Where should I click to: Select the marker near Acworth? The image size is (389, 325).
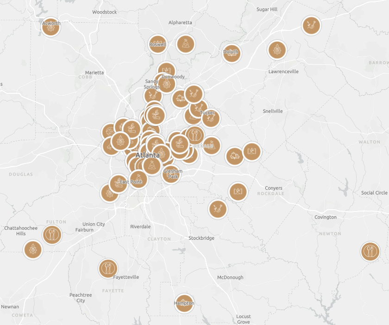coord(50,26)
